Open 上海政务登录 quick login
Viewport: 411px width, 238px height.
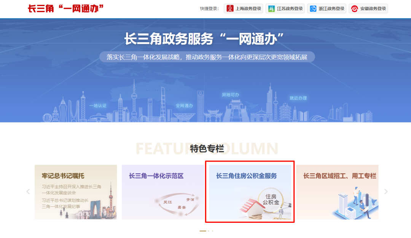(244, 9)
